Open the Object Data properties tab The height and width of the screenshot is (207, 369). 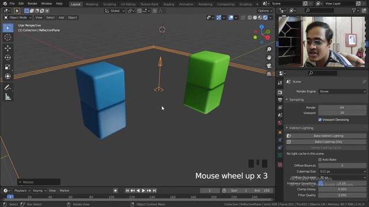280,155
